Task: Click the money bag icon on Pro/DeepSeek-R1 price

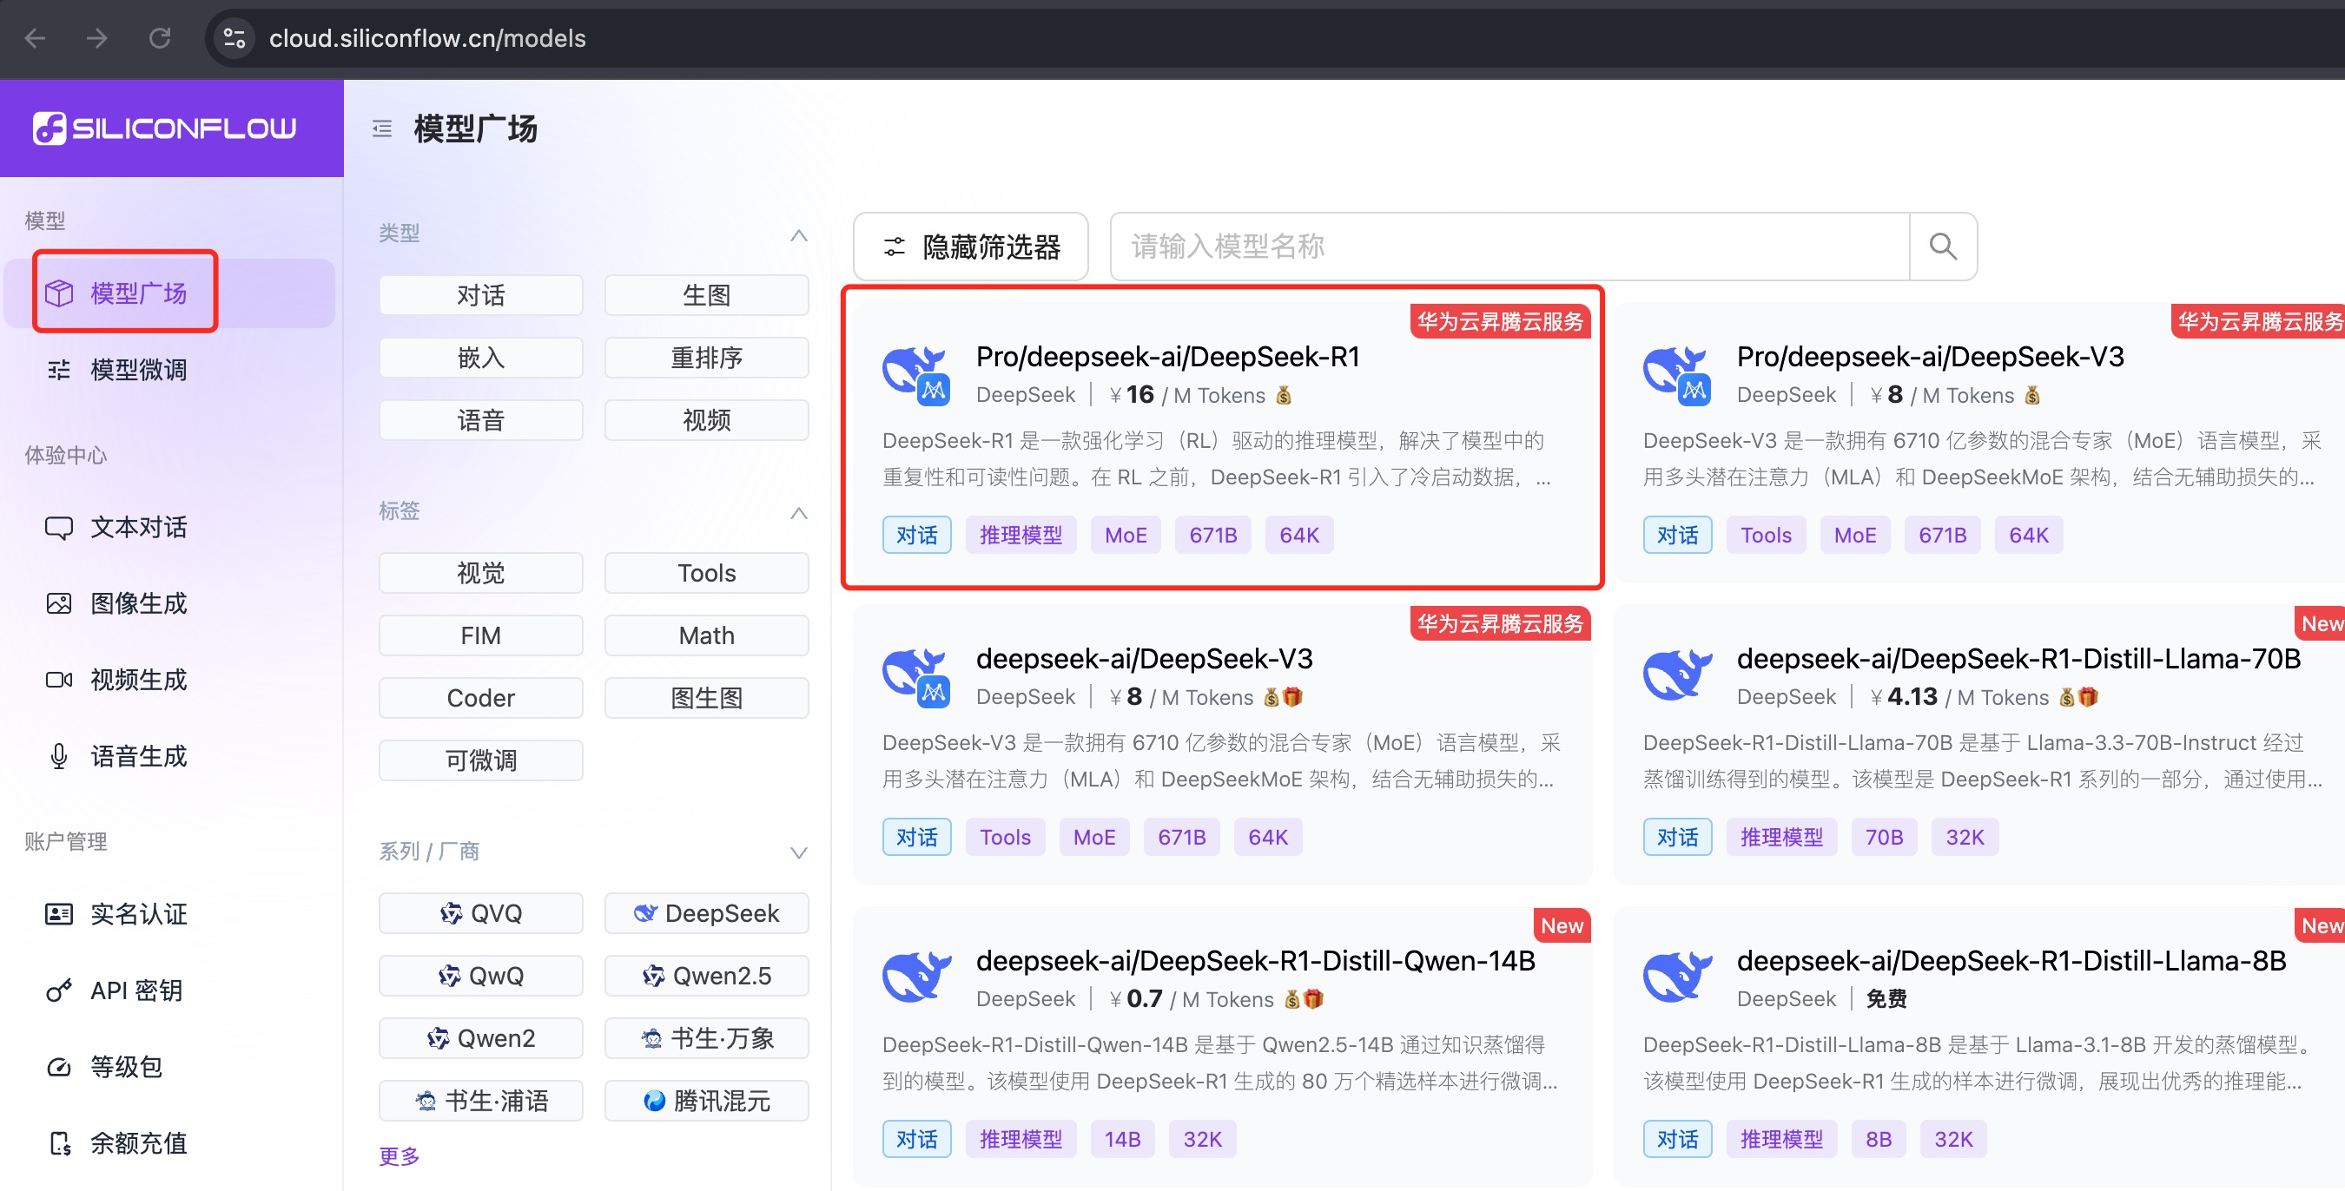Action: [1284, 395]
